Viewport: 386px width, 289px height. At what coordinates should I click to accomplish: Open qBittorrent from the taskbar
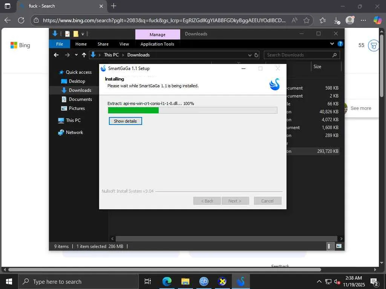click(204, 281)
